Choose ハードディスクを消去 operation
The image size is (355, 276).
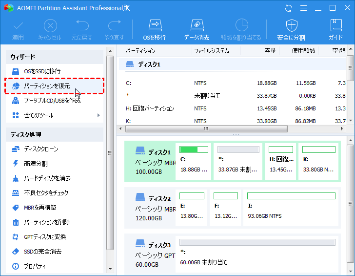tap(54, 178)
